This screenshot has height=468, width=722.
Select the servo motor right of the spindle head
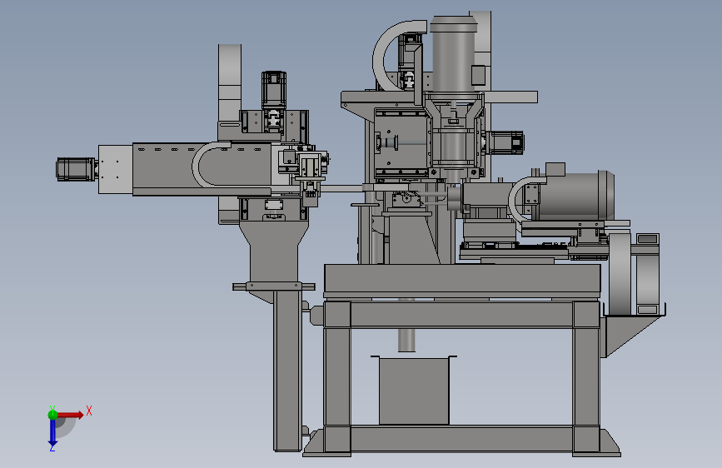(x=504, y=142)
